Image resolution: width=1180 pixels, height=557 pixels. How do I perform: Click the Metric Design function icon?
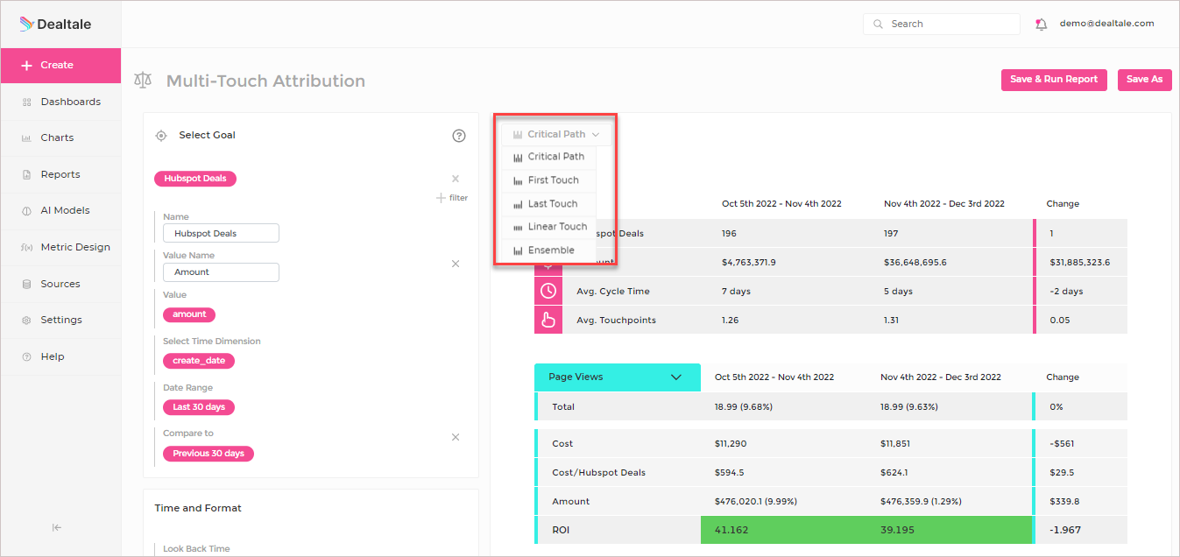(x=26, y=248)
